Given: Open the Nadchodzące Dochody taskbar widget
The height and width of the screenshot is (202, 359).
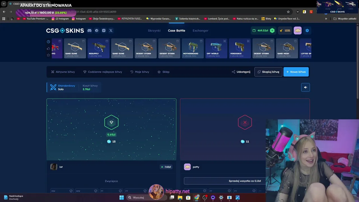Looking at the screenshot, I should (13, 198).
